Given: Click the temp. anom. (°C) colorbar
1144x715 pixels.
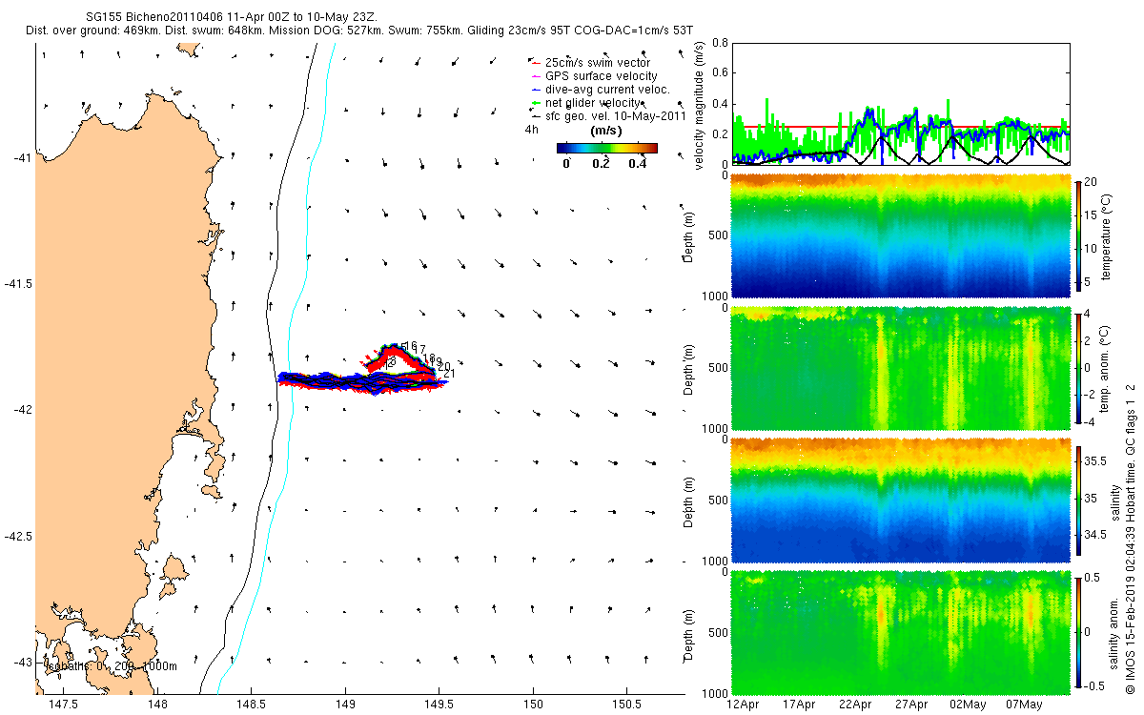Looking at the screenshot, I should pos(1078,367).
